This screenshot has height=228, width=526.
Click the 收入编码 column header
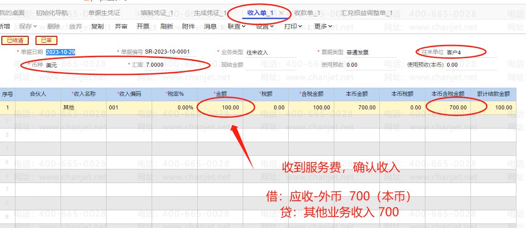coord(129,94)
